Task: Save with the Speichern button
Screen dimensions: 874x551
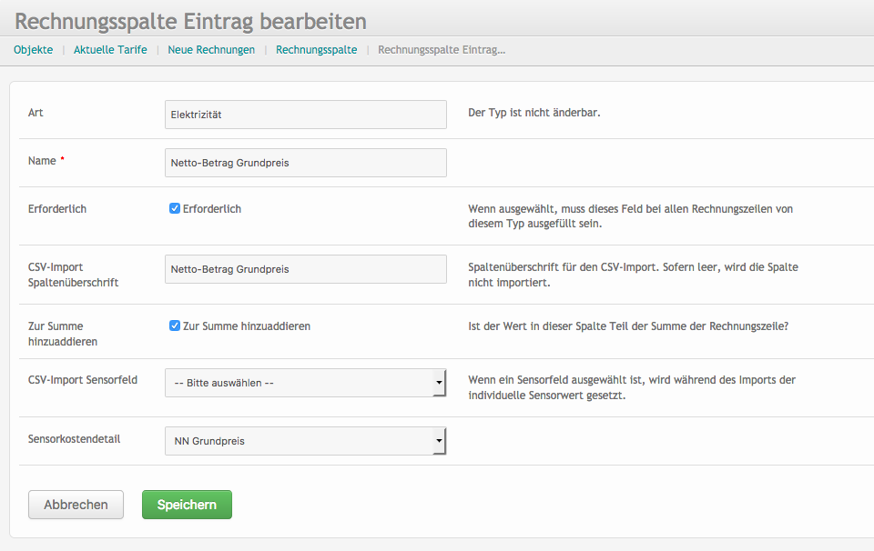Action: (187, 505)
